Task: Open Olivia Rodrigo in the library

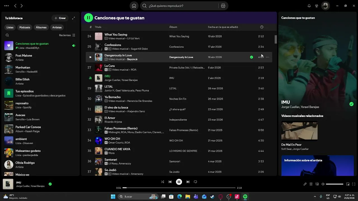Action: (x=40, y=165)
